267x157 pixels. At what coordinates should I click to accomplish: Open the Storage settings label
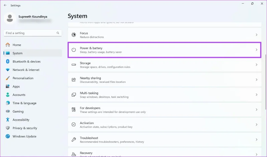pos(85,63)
